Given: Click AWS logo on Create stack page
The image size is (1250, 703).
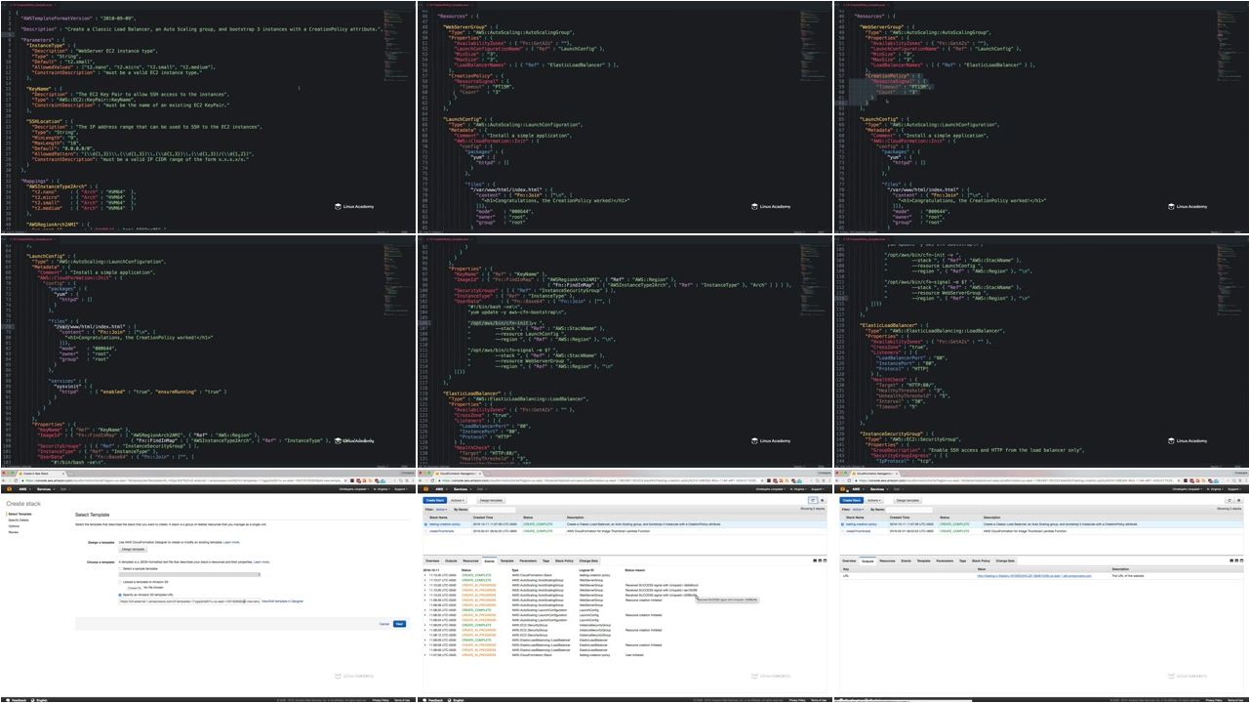Looking at the screenshot, I should click(x=9, y=489).
